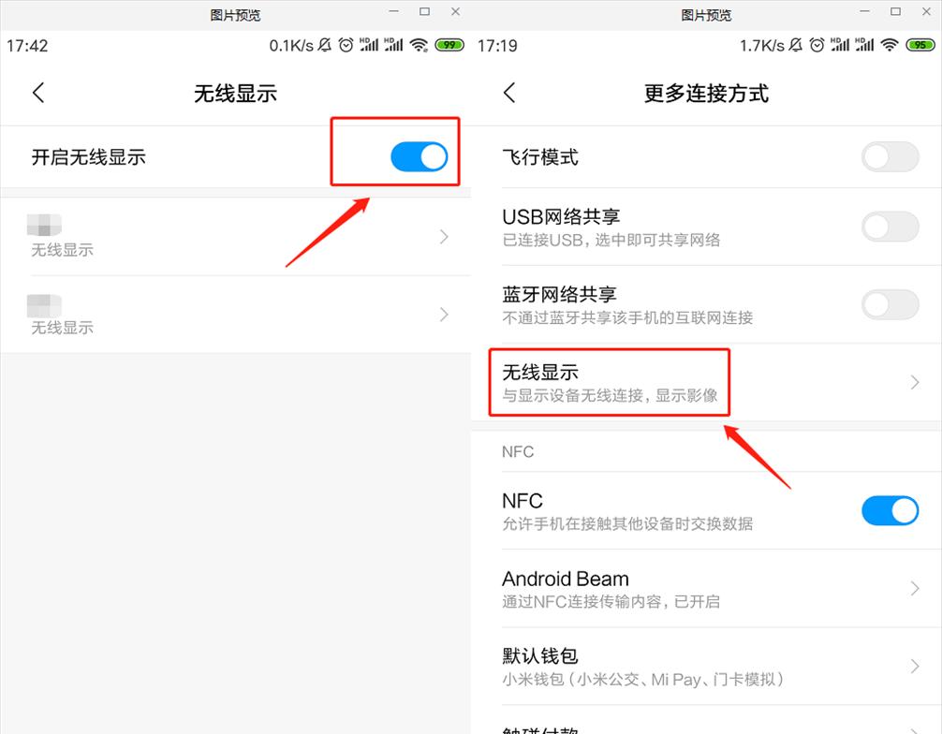Tap the muted bell icon in the left status bar
Viewport: 942px width, 734px height.
pos(324,45)
